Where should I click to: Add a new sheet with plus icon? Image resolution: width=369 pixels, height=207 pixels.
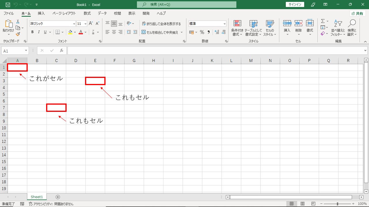[58, 197]
